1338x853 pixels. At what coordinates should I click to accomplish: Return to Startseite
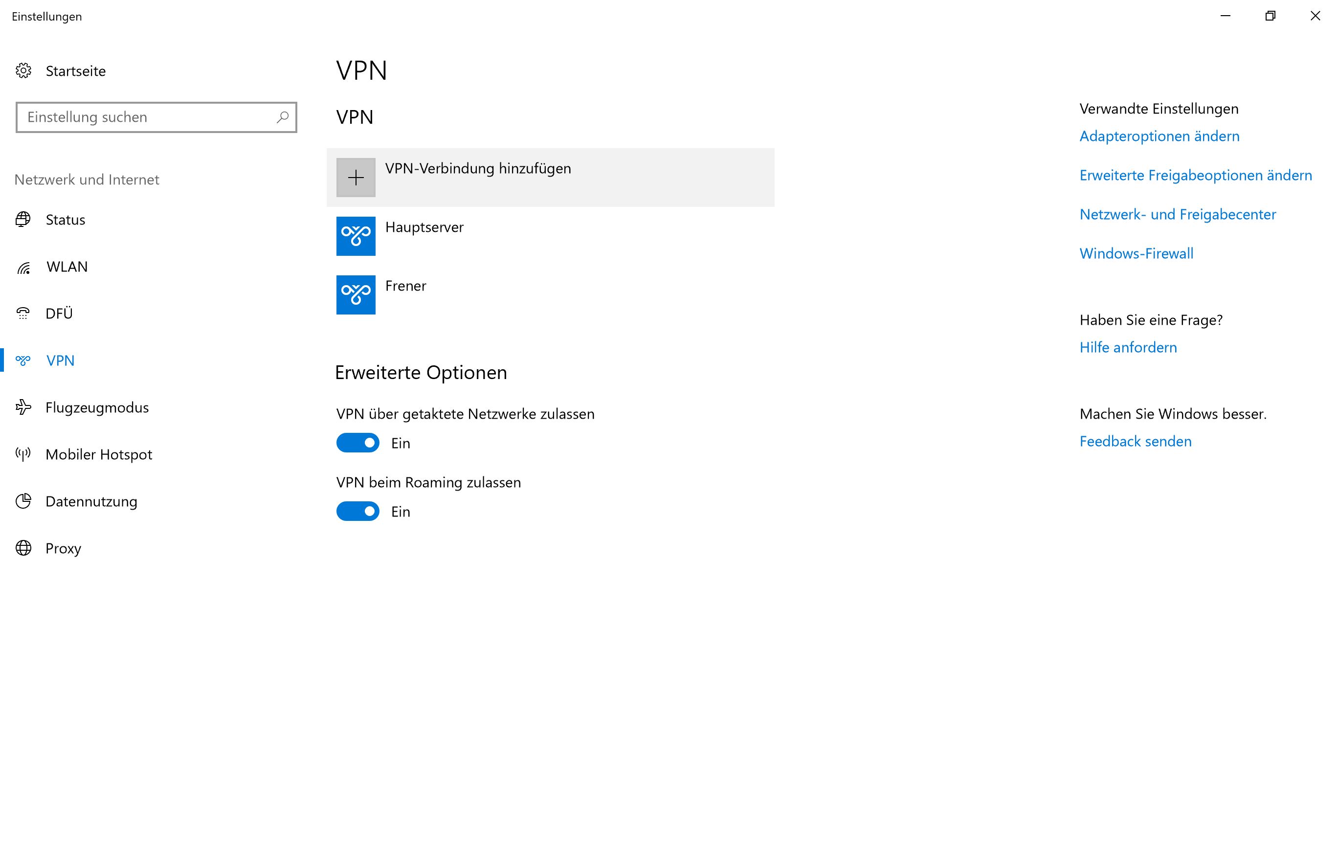point(76,71)
